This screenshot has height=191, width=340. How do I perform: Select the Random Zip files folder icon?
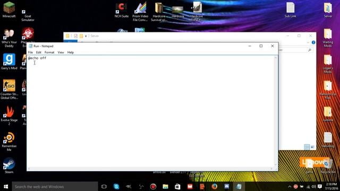[x=328, y=90]
